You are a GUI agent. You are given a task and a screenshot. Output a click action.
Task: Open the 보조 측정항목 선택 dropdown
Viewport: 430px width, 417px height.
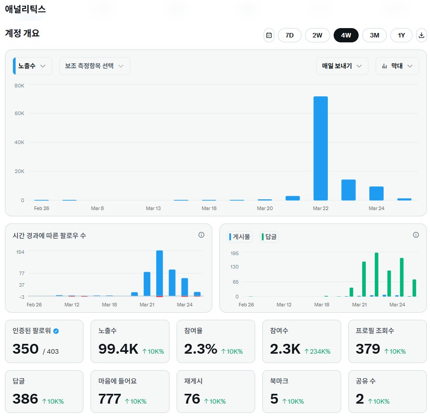pos(95,66)
